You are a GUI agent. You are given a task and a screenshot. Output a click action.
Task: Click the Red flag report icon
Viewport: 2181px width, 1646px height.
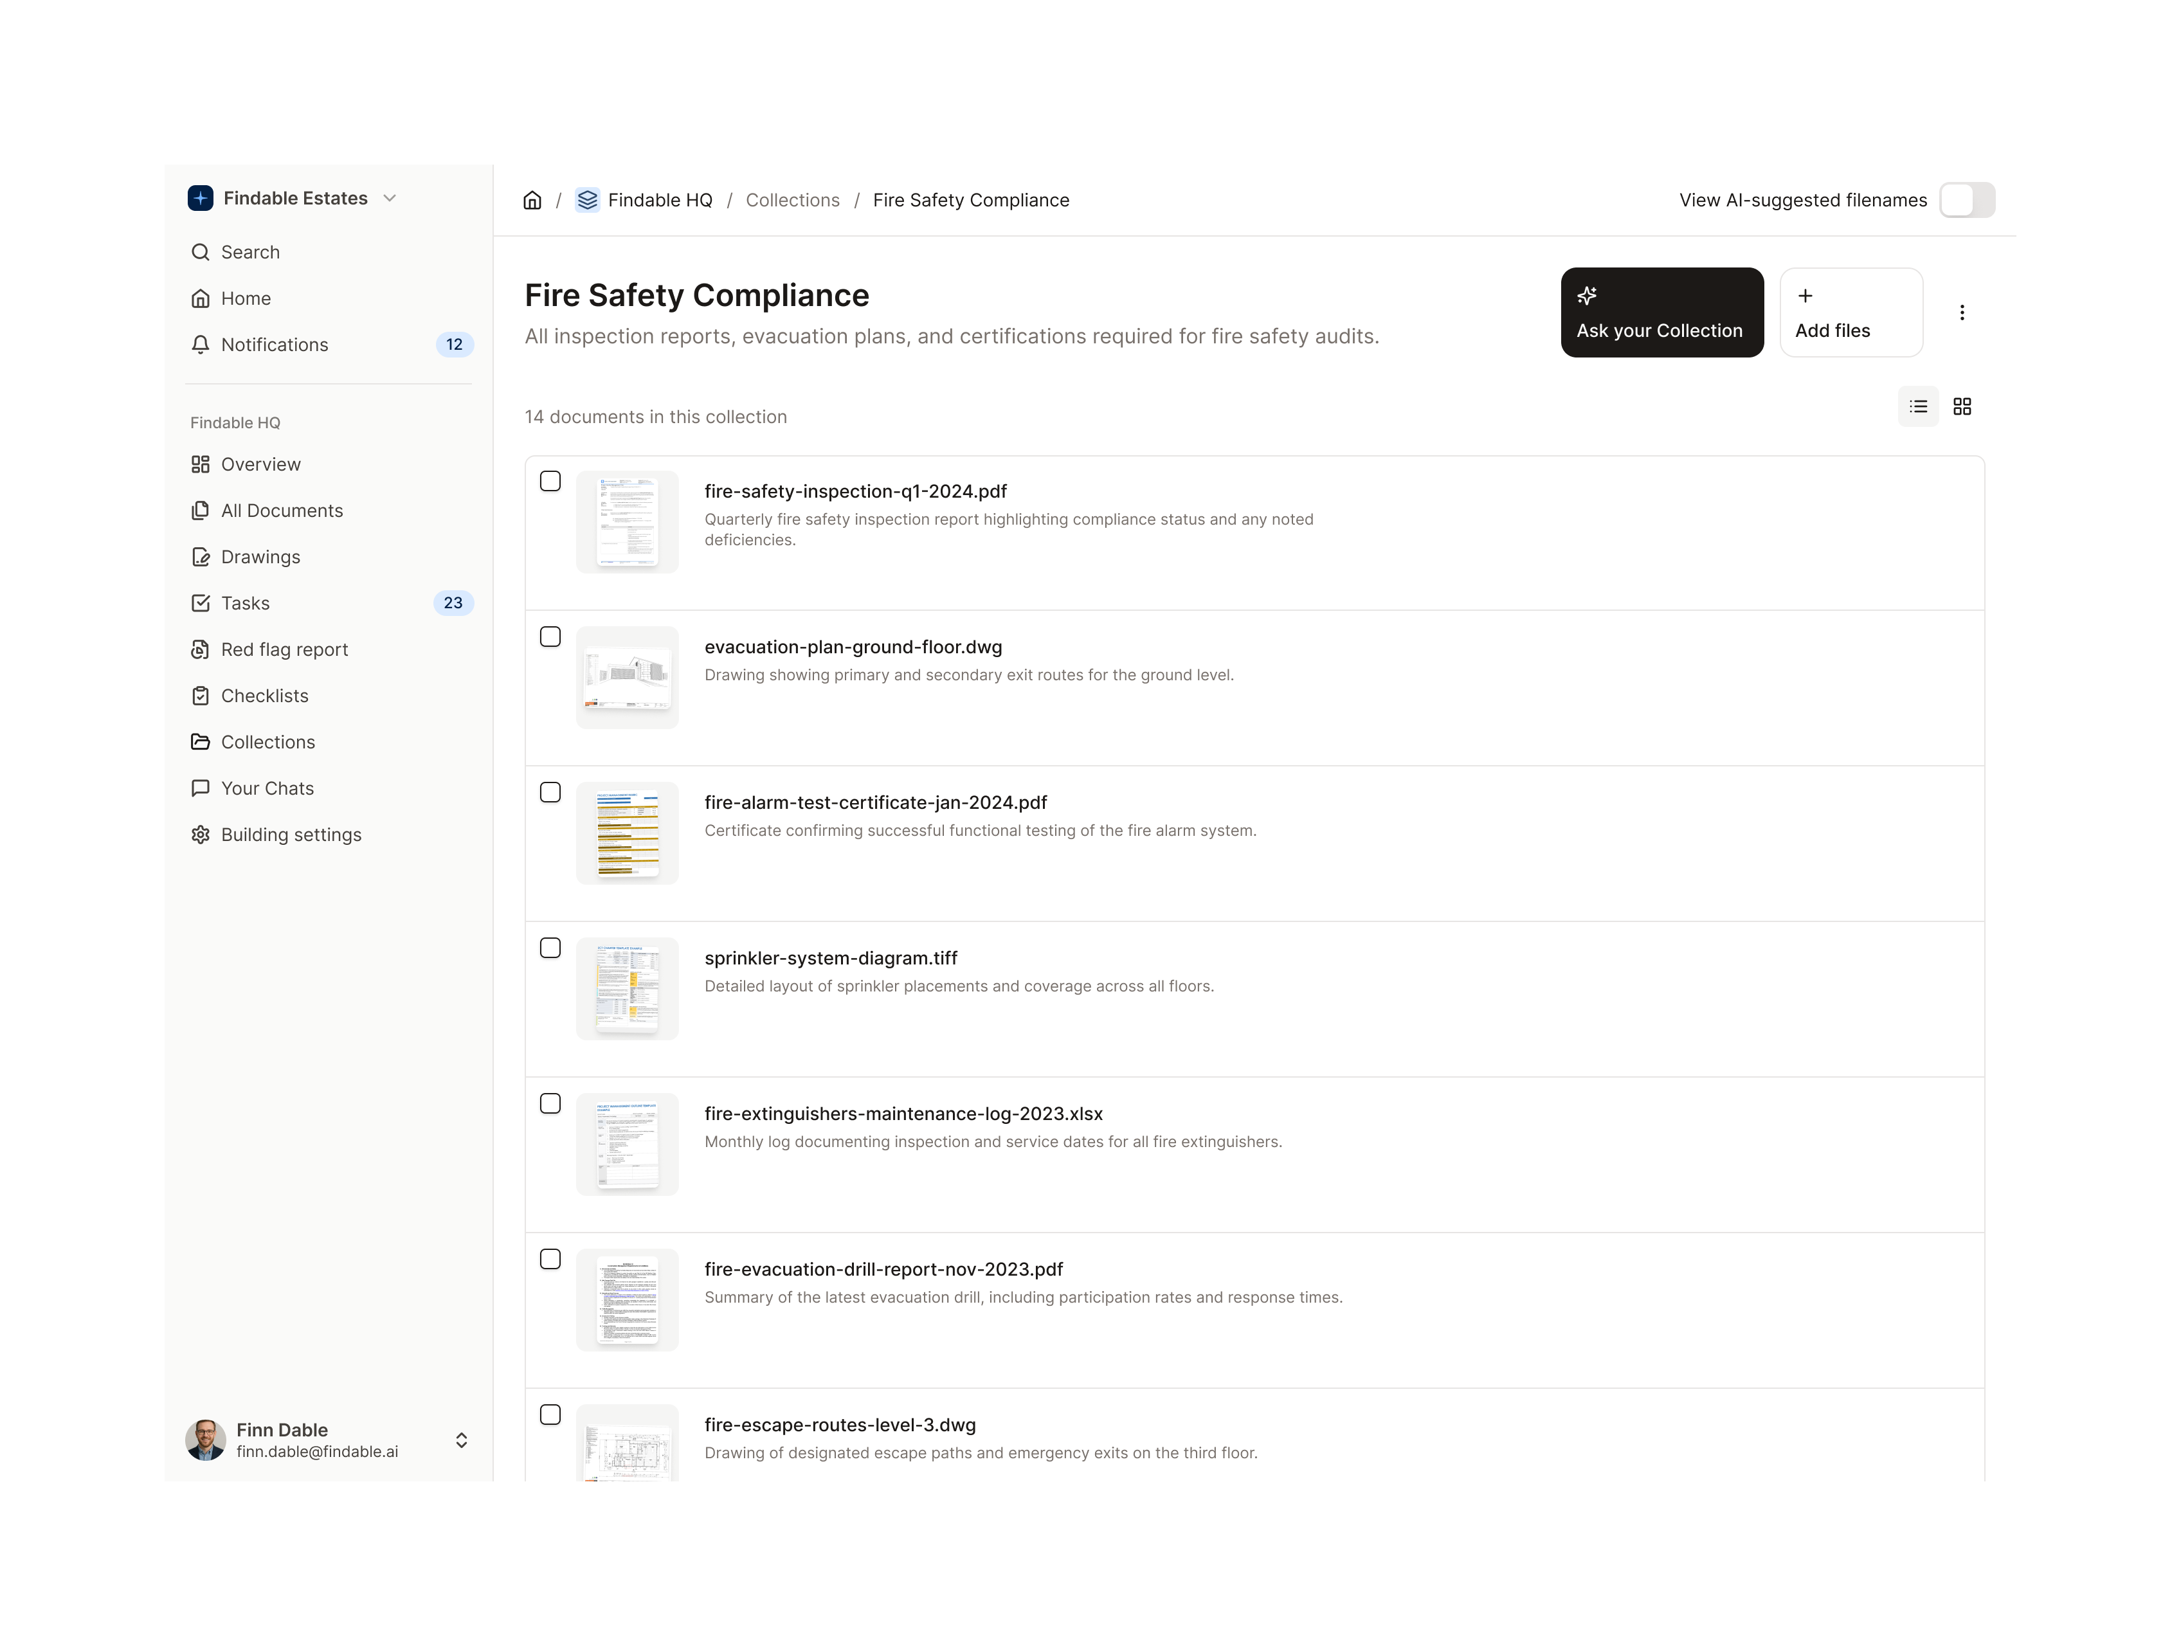(x=200, y=650)
